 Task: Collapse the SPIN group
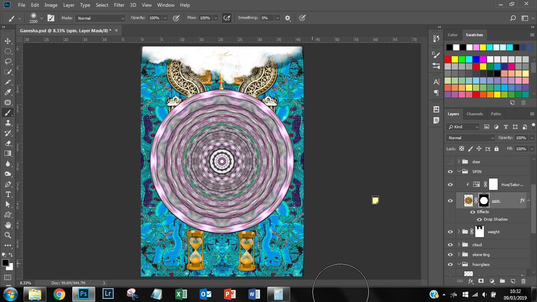[x=459, y=171]
